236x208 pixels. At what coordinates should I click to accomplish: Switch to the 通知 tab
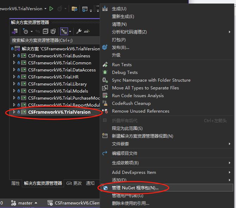(x=90, y=183)
